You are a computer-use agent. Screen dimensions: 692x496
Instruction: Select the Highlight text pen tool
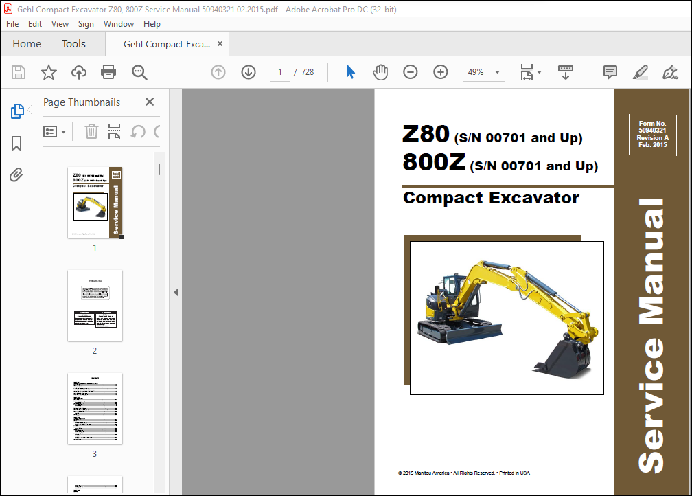pos(640,72)
